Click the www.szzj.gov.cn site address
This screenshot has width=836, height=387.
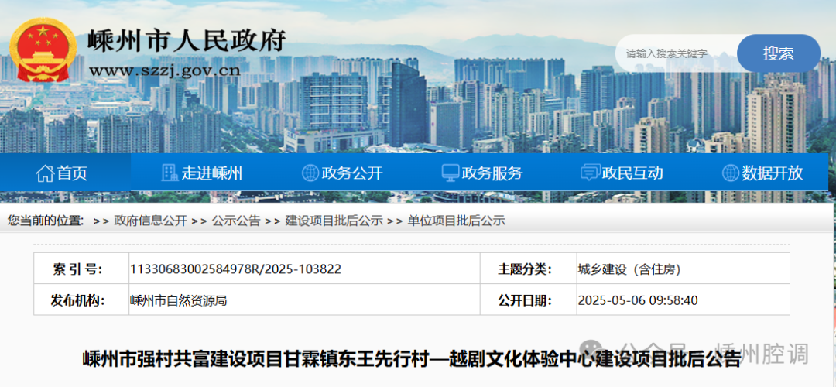164,70
